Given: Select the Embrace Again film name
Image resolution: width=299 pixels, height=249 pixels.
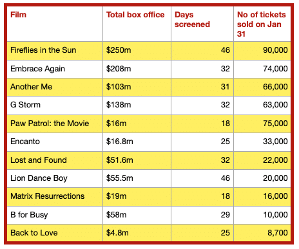Looking at the screenshot, I should tap(37, 69).
